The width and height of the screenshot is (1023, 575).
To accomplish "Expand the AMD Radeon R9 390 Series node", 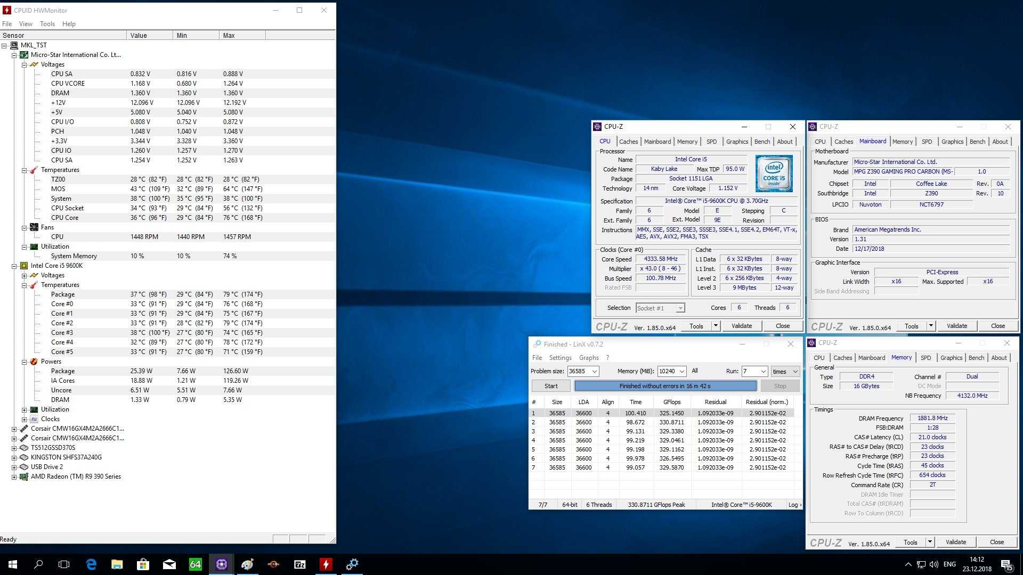I will coord(14,477).
